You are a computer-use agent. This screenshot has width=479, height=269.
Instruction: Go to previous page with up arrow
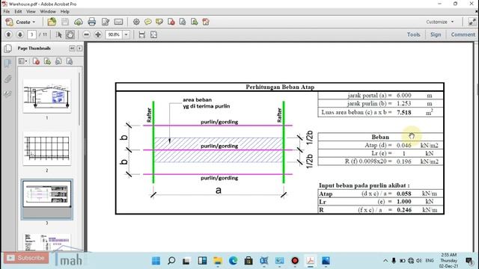click(x=8, y=34)
